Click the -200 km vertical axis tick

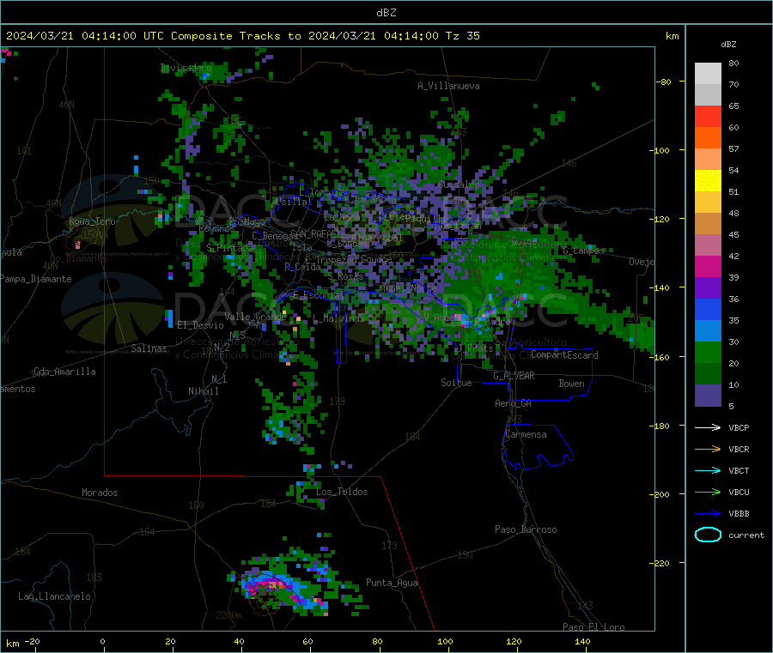[x=660, y=494]
